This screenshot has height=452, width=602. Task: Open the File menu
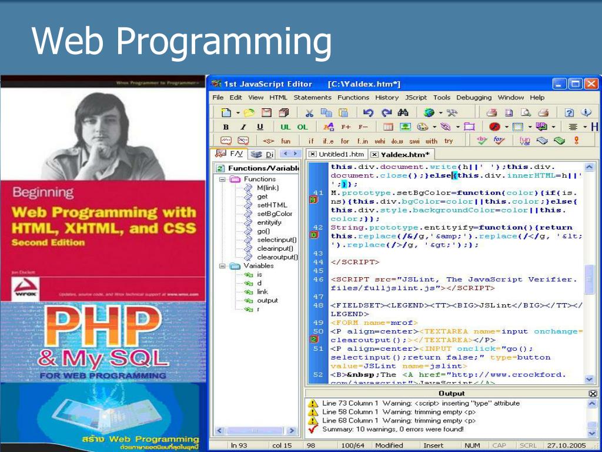point(218,98)
